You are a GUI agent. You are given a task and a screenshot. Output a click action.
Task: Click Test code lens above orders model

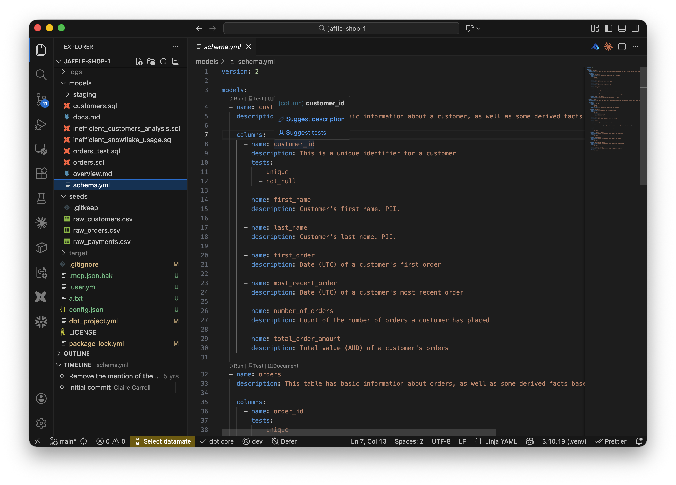pos(256,366)
